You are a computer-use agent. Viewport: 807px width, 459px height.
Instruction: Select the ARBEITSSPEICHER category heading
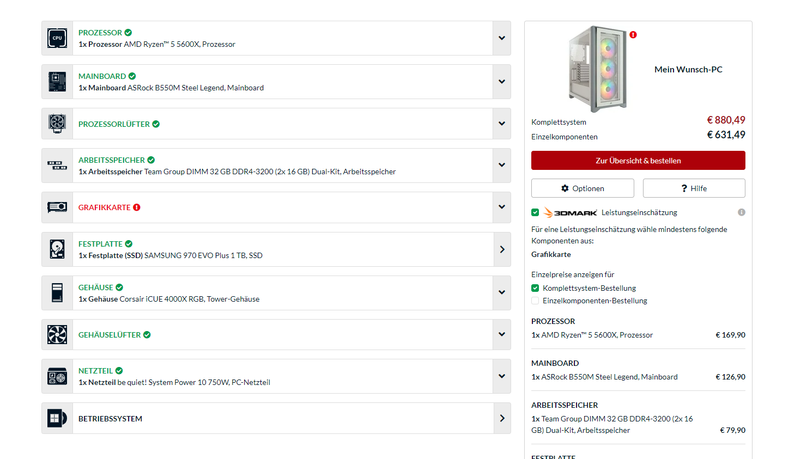tap(112, 160)
